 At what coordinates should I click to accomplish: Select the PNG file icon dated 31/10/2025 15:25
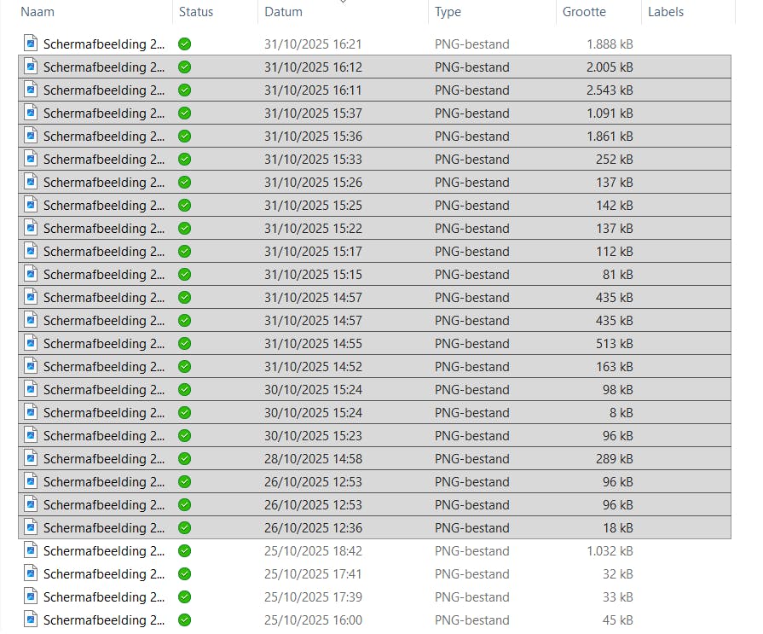coord(31,205)
